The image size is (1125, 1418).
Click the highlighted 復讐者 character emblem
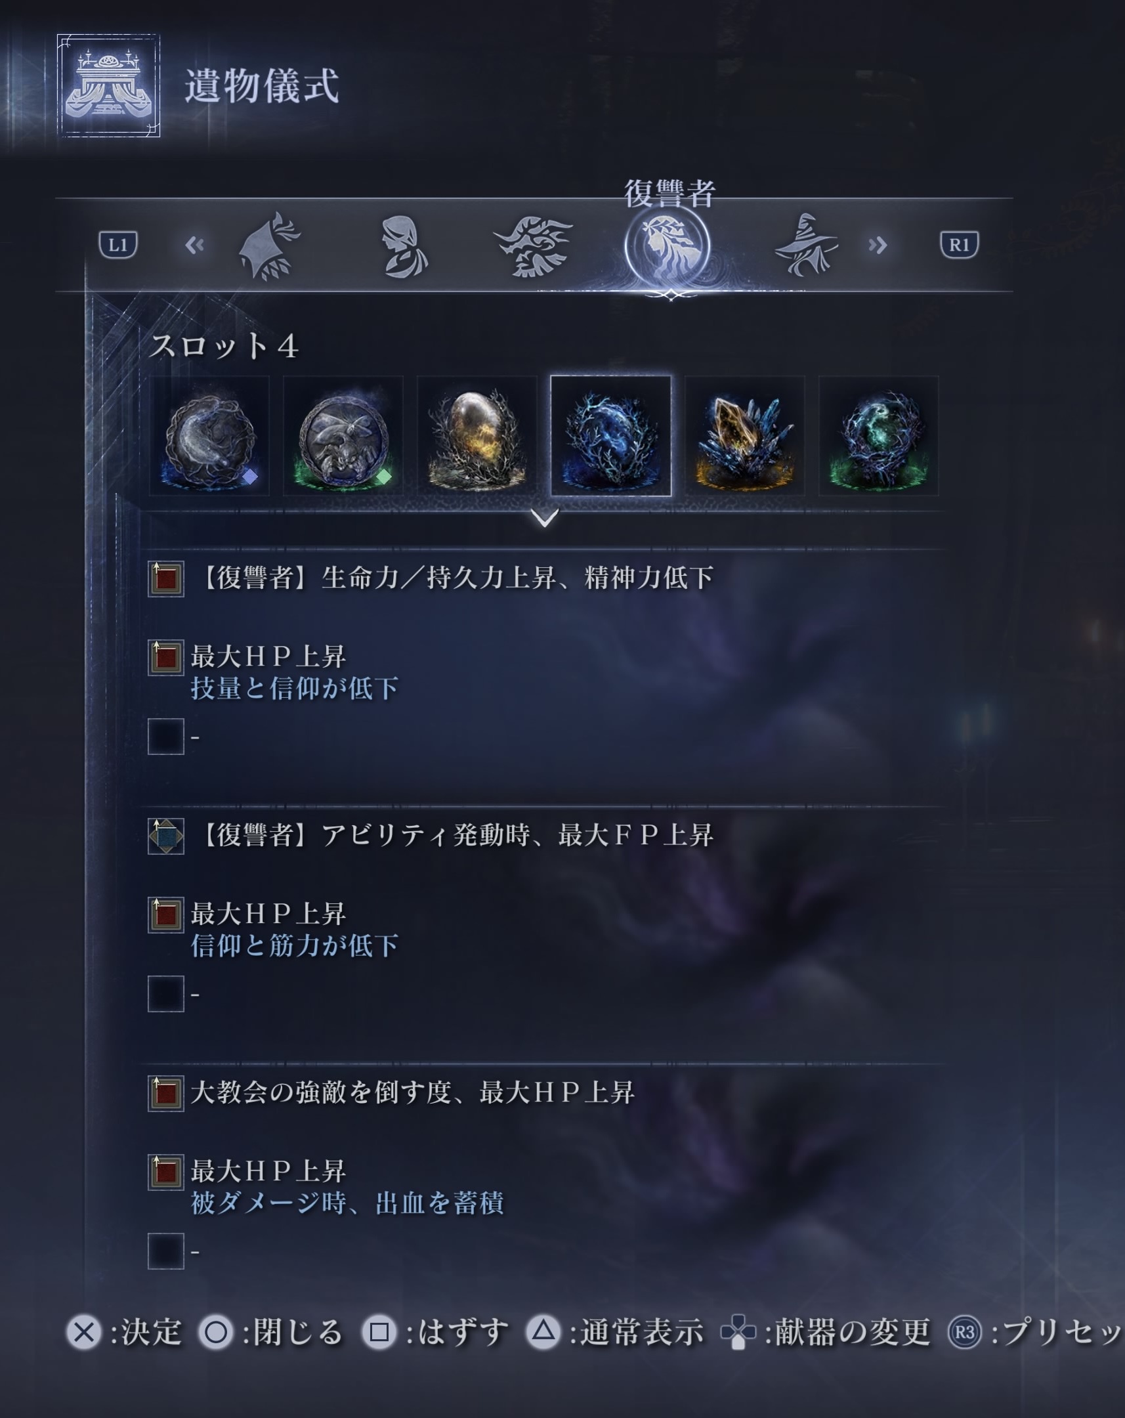[x=668, y=246]
